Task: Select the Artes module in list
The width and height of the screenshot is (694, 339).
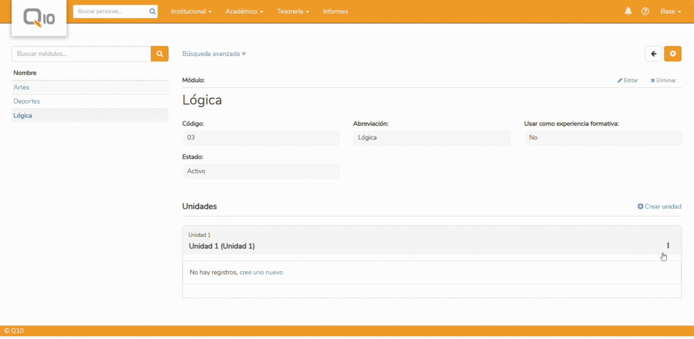Action: coord(21,87)
